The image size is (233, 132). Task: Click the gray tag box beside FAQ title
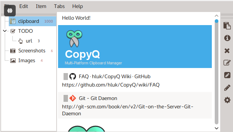click(x=66, y=76)
